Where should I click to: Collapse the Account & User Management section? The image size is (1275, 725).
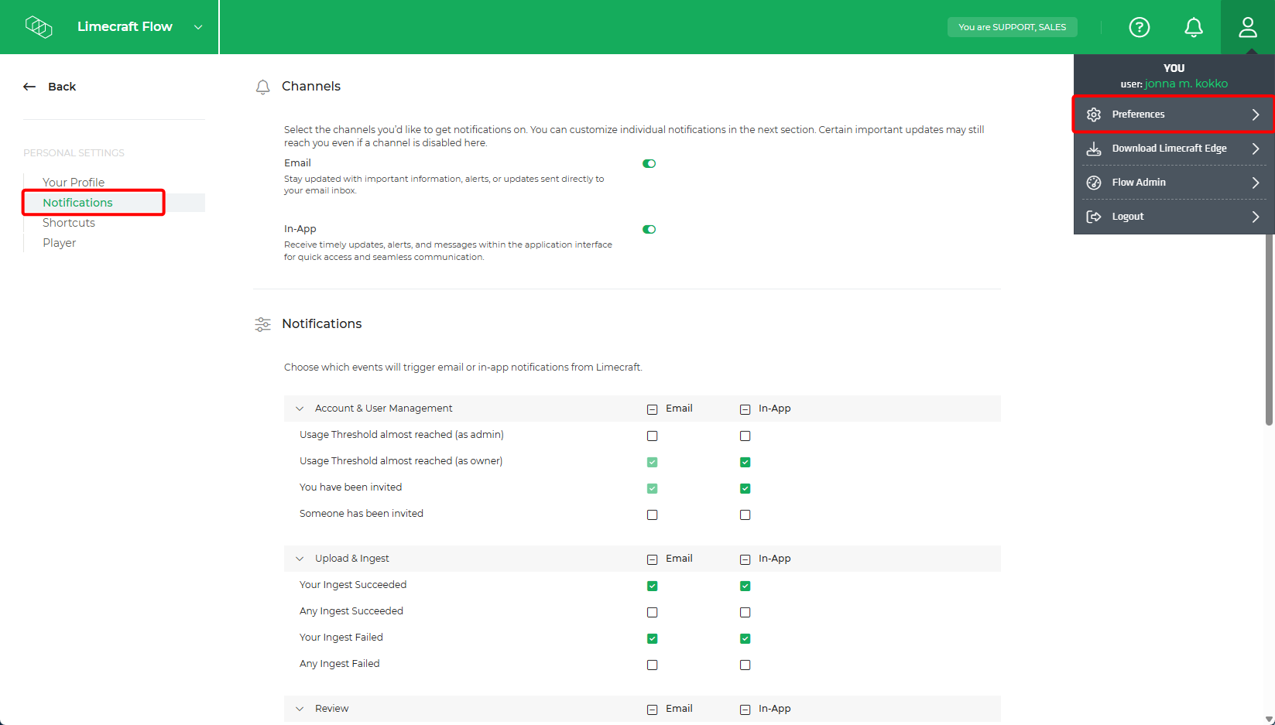(x=300, y=408)
